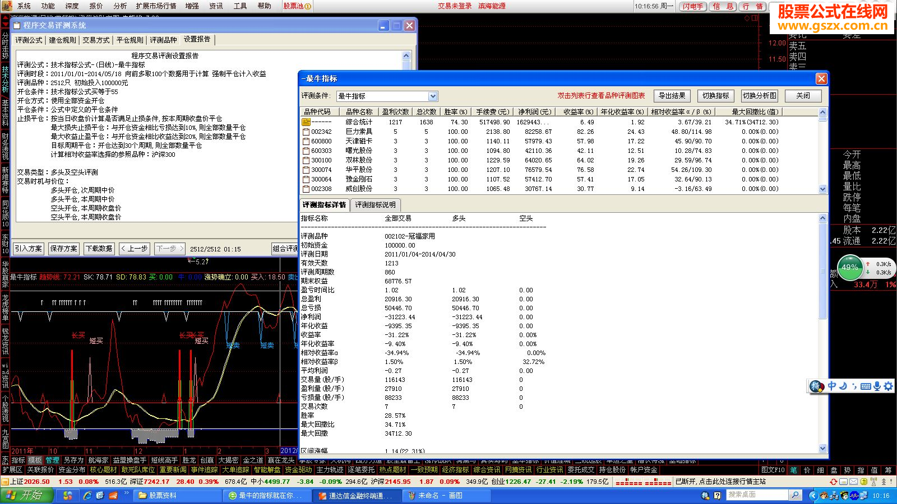Open the 工具 menu
Image resolution: width=897 pixels, height=504 pixels.
point(240,6)
